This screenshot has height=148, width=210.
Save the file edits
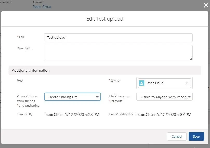196,137
